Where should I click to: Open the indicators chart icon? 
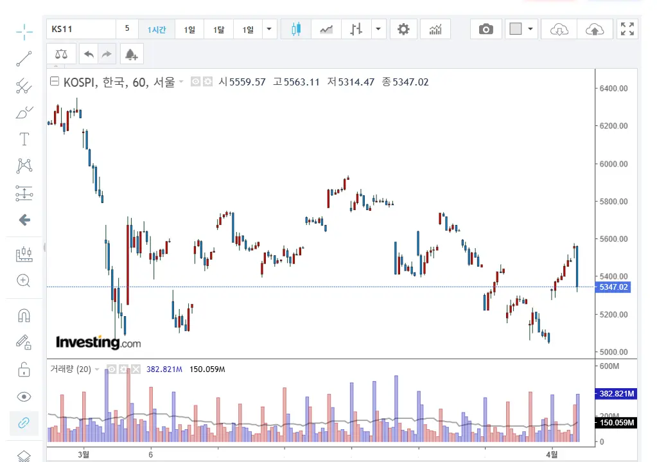coord(435,29)
